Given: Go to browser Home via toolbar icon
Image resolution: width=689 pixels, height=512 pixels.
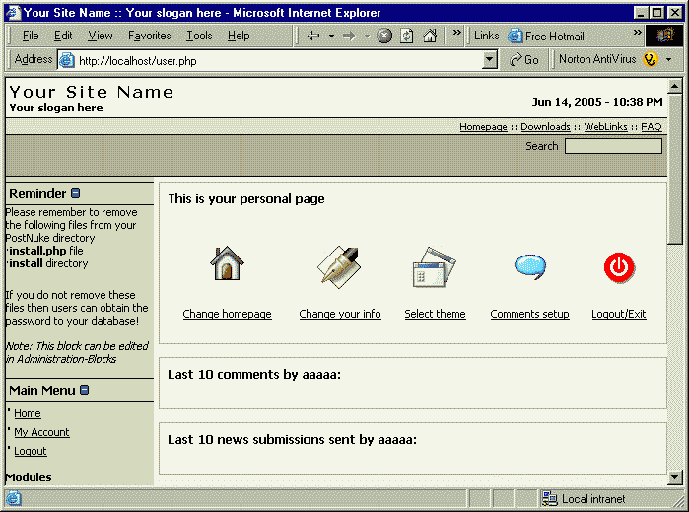Looking at the screenshot, I should [x=430, y=36].
